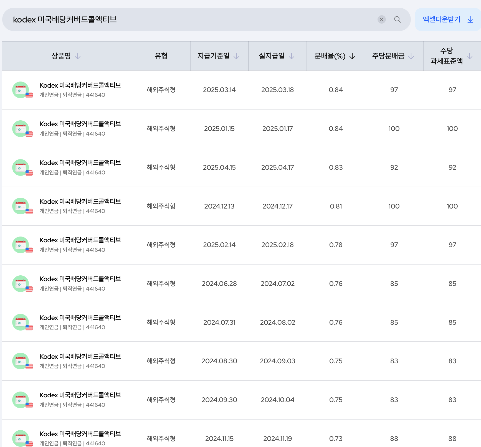Click the payment date 2024.07.02

pos(277,284)
